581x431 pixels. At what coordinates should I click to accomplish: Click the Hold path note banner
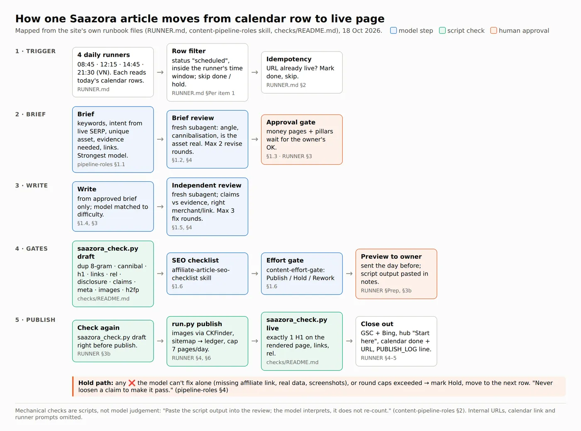click(x=319, y=387)
